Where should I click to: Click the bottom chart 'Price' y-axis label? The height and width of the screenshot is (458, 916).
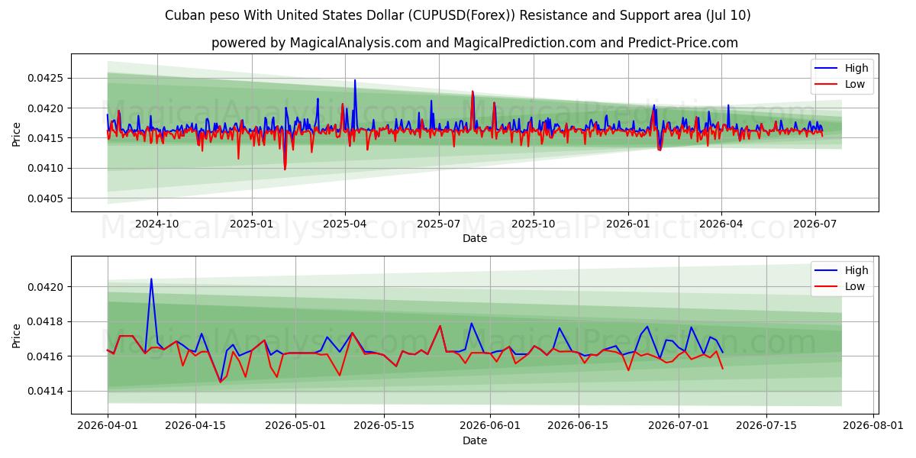pos(17,335)
